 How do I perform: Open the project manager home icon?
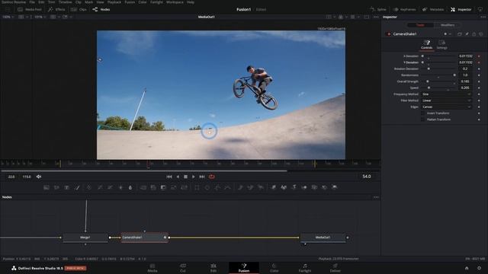pyautogui.click(x=467, y=268)
